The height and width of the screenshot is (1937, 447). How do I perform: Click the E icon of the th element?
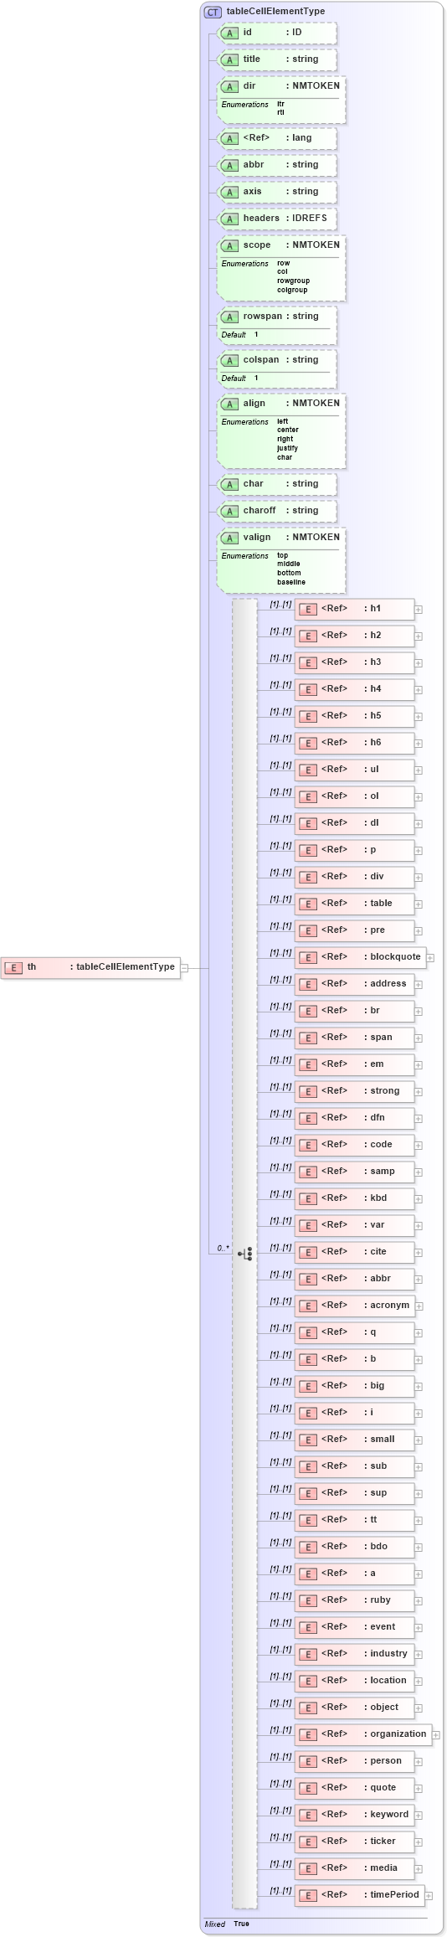tap(13, 967)
